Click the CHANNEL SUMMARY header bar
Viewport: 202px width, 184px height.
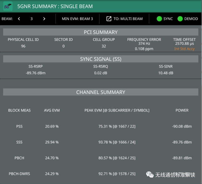101,92
